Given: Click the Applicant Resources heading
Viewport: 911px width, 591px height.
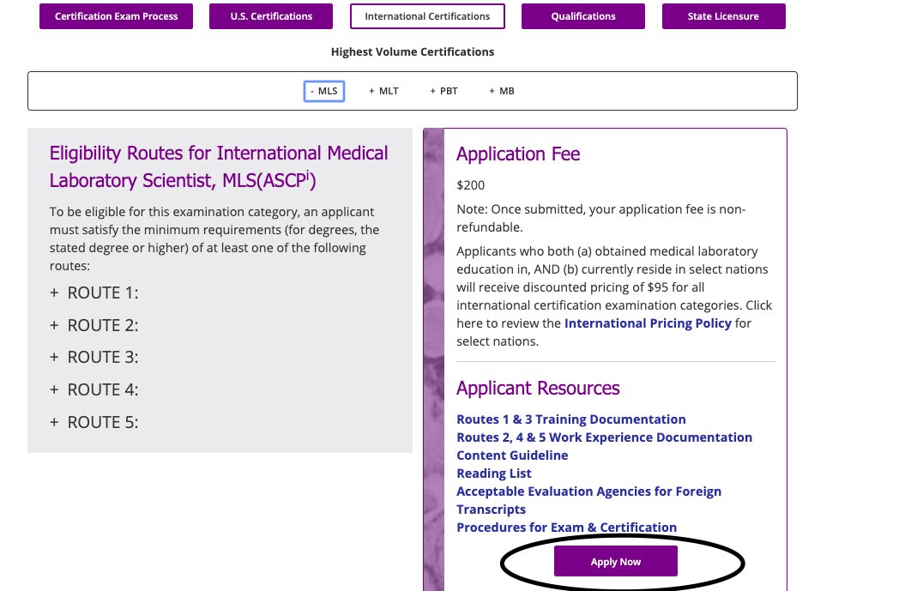Looking at the screenshot, I should click(x=538, y=389).
